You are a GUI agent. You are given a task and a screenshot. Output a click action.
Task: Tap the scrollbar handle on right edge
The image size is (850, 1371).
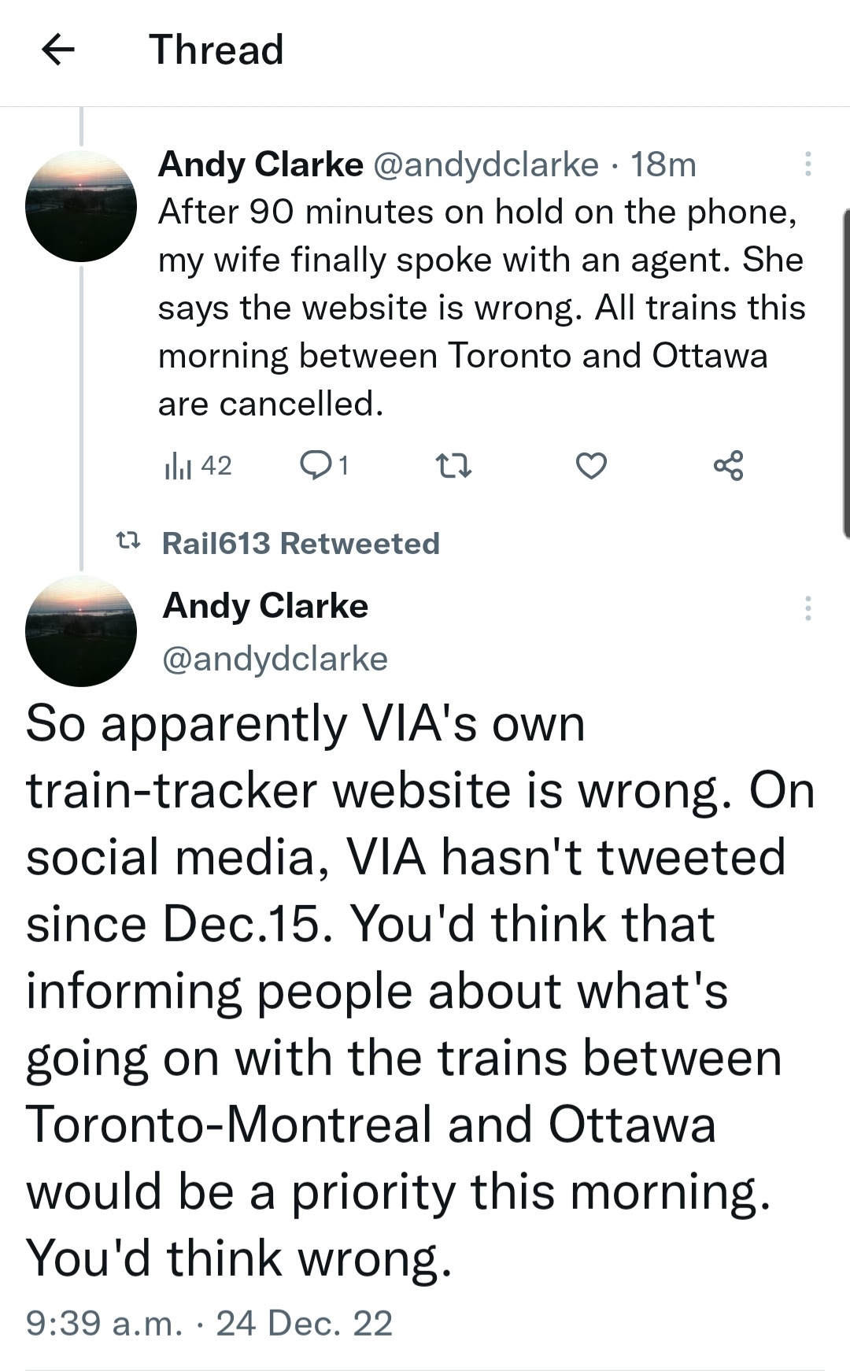(x=845, y=373)
